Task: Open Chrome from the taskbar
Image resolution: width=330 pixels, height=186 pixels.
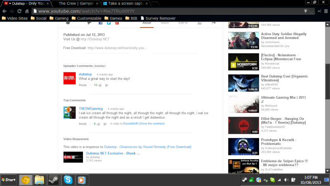Action: tap(26, 180)
